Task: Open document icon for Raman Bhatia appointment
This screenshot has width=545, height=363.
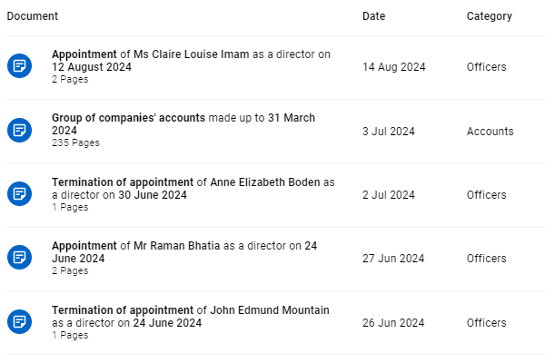Action: click(19, 258)
